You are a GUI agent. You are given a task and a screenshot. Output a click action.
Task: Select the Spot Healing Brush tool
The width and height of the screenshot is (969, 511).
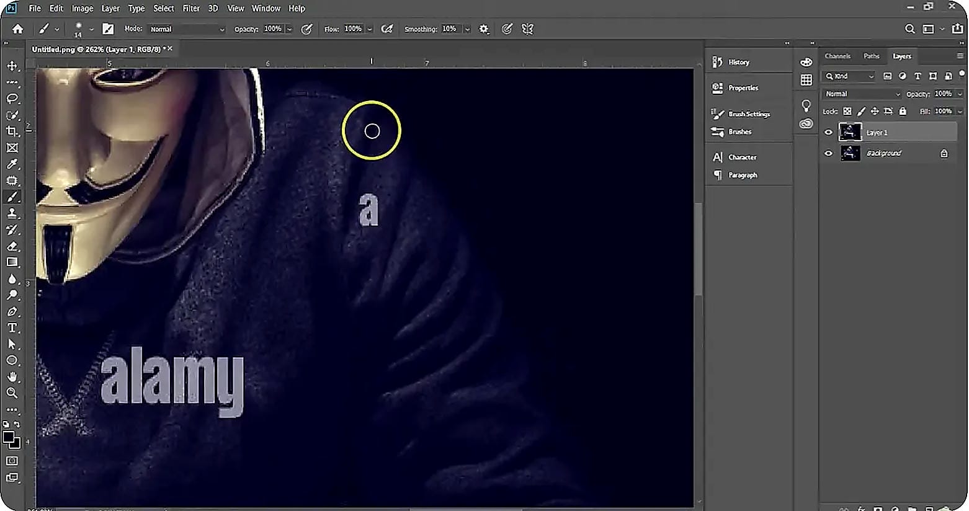[x=12, y=180]
